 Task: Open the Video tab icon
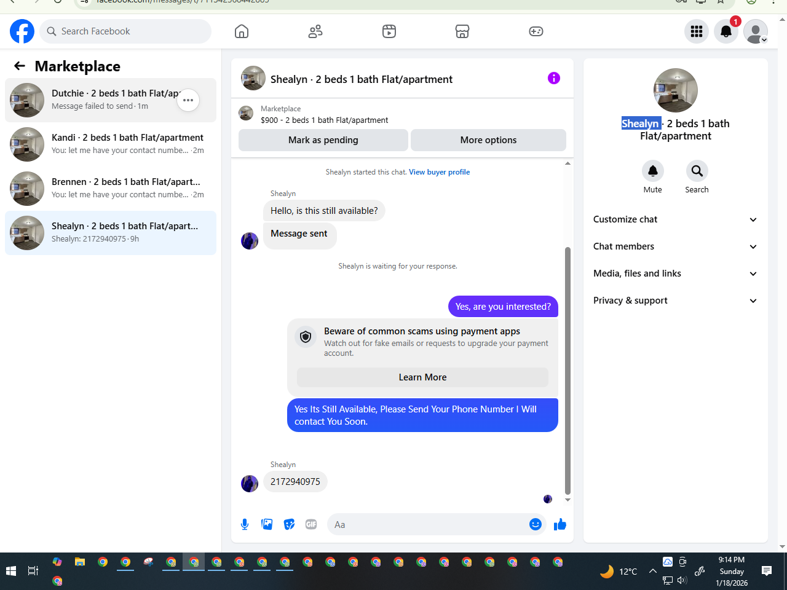point(389,31)
